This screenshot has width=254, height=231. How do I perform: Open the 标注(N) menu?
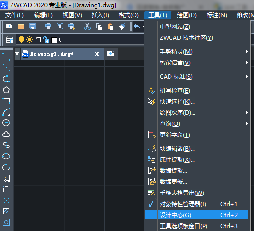click(x=217, y=15)
